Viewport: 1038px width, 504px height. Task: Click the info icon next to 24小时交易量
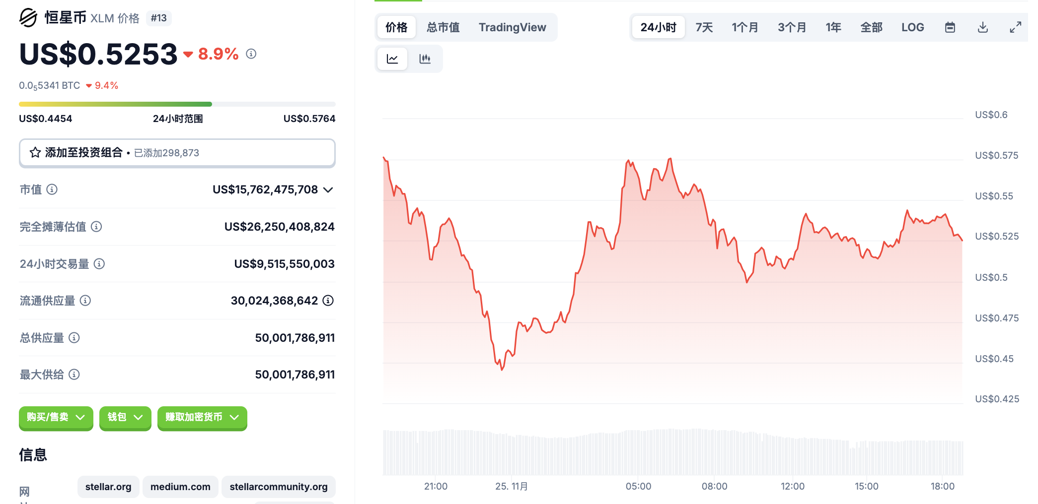99,264
